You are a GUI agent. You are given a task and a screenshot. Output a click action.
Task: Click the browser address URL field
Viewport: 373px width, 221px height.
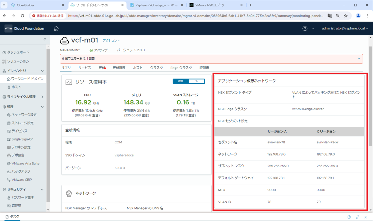point(196,16)
